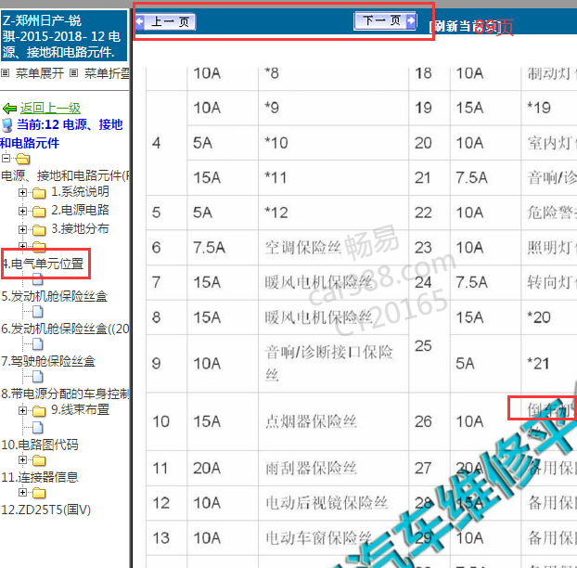577x568 pixels.
Task: Click 菜单展开 to expand the menu
Action: tap(39, 73)
